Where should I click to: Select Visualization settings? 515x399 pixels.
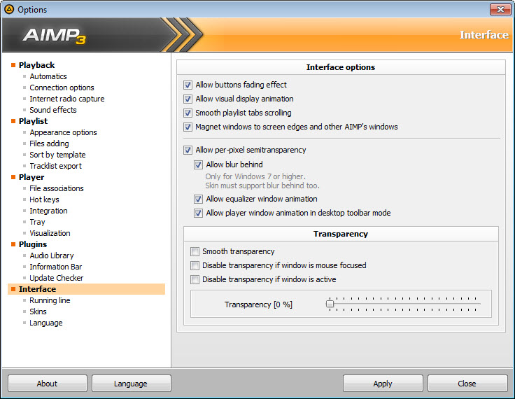tap(50, 233)
